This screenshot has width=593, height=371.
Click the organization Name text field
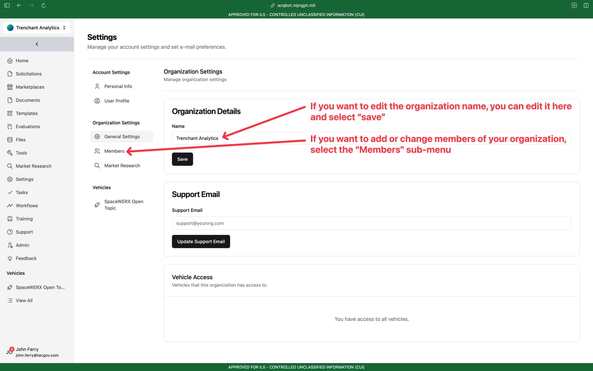coord(372,138)
